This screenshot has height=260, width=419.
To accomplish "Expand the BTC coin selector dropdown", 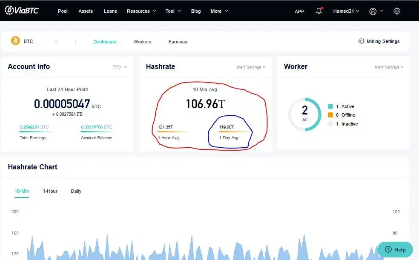I will tap(56, 41).
